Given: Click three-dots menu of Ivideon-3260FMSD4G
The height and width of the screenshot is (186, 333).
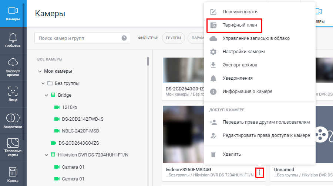Looking at the screenshot, I should click(259, 172).
